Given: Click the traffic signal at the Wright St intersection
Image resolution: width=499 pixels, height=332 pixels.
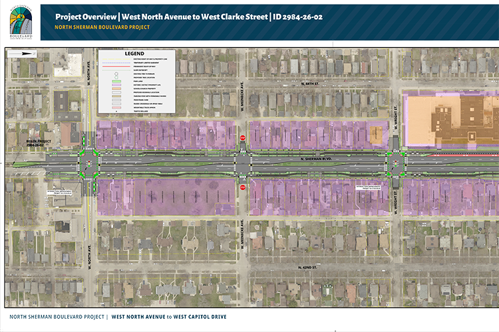Looking at the screenshot, I should point(396,163).
